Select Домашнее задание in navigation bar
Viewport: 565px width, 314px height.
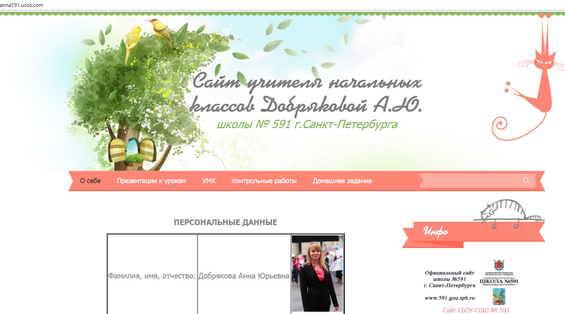[342, 181]
